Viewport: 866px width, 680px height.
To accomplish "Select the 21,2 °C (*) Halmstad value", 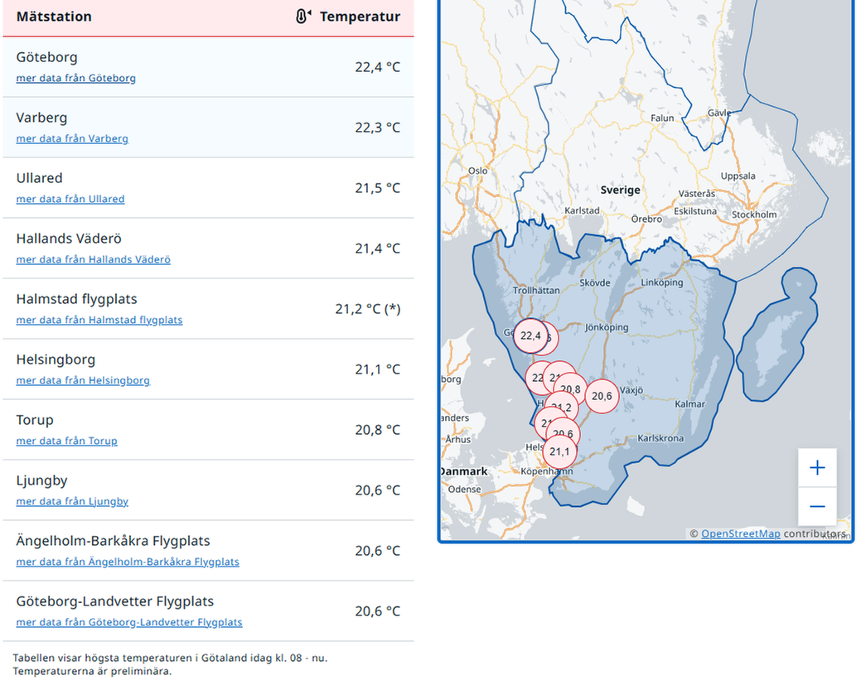I will (368, 309).
